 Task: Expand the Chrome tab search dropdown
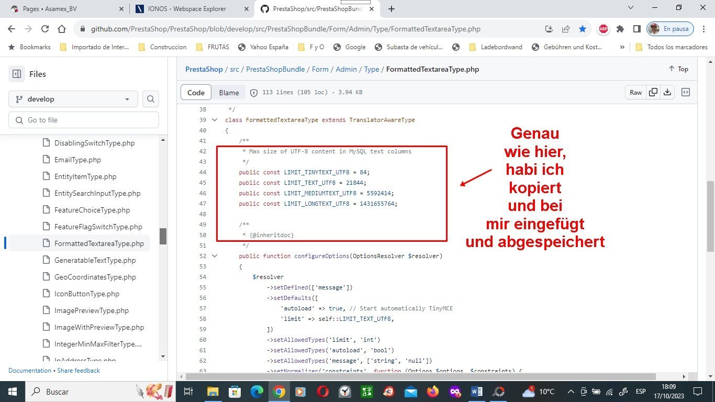pyautogui.click(x=629, y=8)
